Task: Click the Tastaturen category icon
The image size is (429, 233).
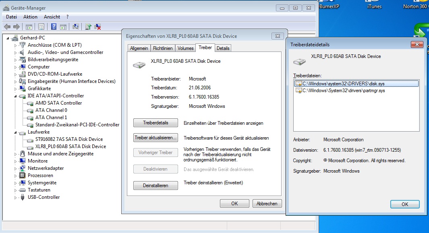Action: (x=23, y=190)
